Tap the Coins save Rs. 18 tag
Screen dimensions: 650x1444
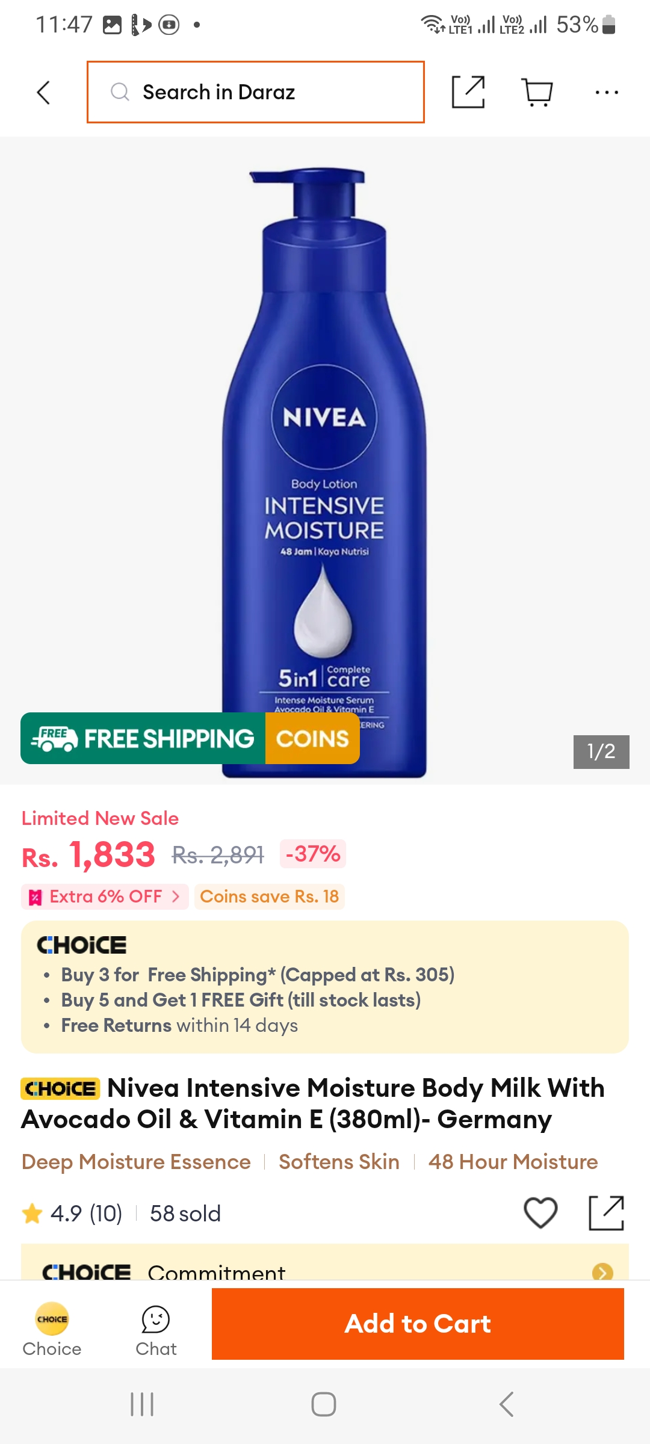pos(270,896)
